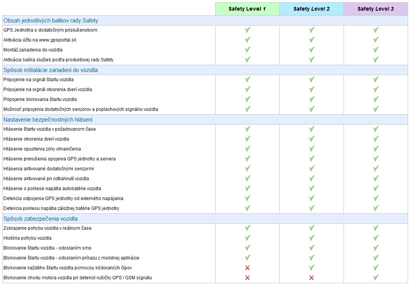Click Level 1 checkmark for GPS Jednotka row
This screenshot has height=285, width=410.
click(x=247, y=30)
